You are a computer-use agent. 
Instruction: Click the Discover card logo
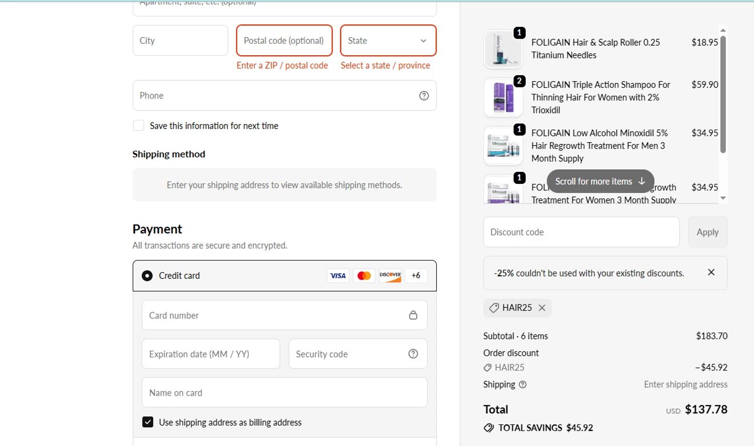tap(390, 275)
